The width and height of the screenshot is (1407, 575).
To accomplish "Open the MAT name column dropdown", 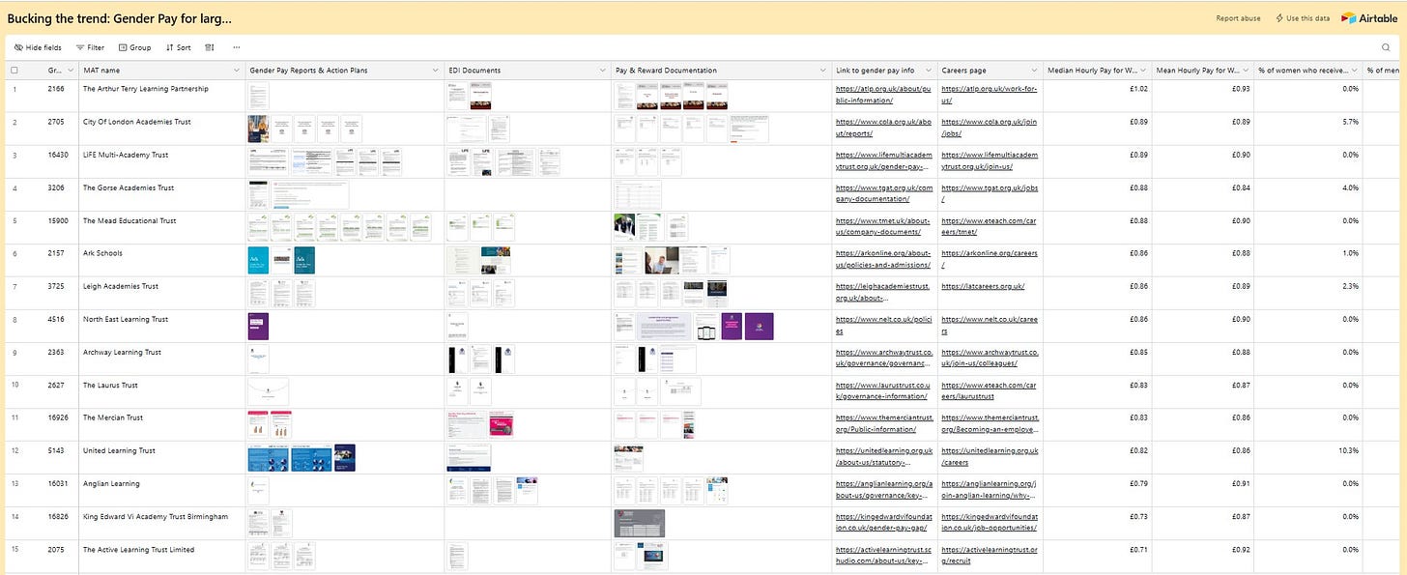I will tap(238, 71).
